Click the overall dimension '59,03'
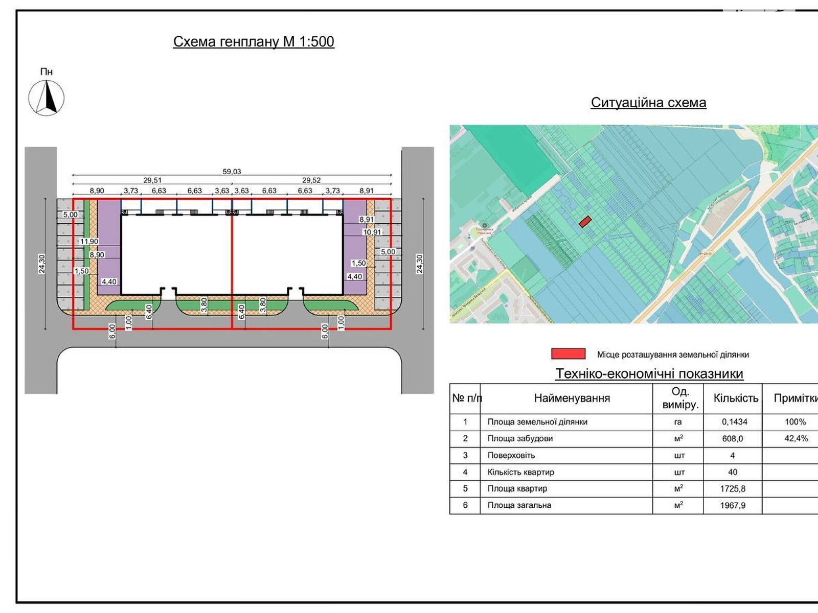This screenshot has width=818, height=613. (232, 172)
